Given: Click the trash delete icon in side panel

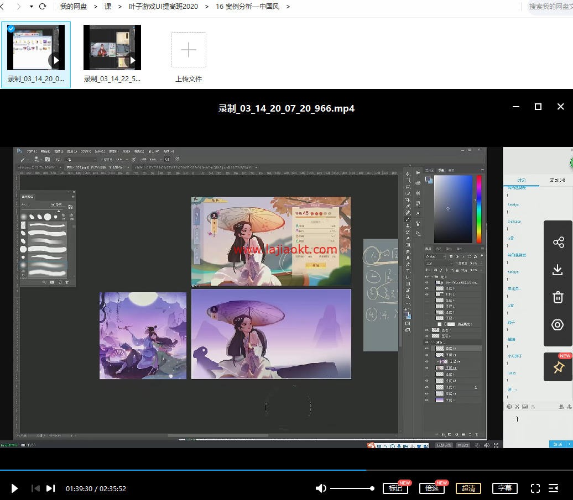Looking at the screenshot, I should pyautogui.click(x=558, y=297).
